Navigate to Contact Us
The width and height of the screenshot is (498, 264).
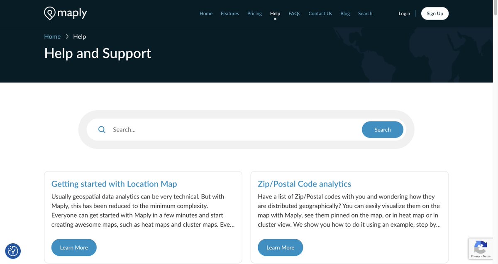[320, 13]
